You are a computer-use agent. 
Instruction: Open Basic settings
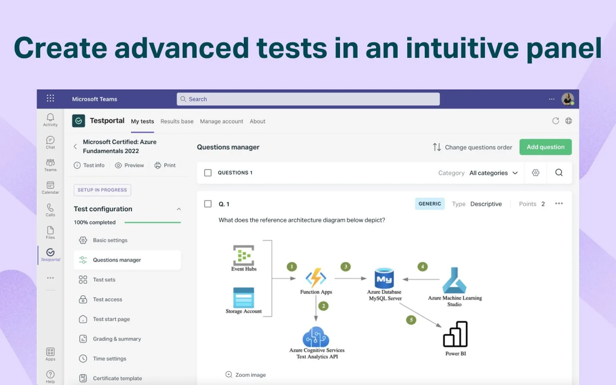[127, 240]
